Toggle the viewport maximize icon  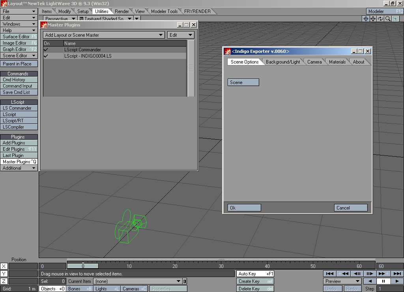tap(396, 19)
